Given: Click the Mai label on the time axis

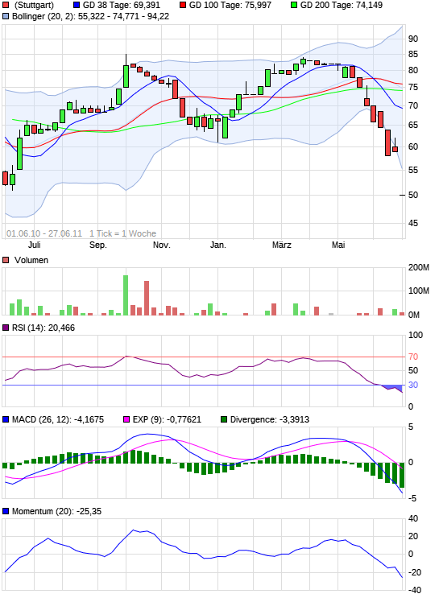Looking at the screenshot, I should [338, 245].
